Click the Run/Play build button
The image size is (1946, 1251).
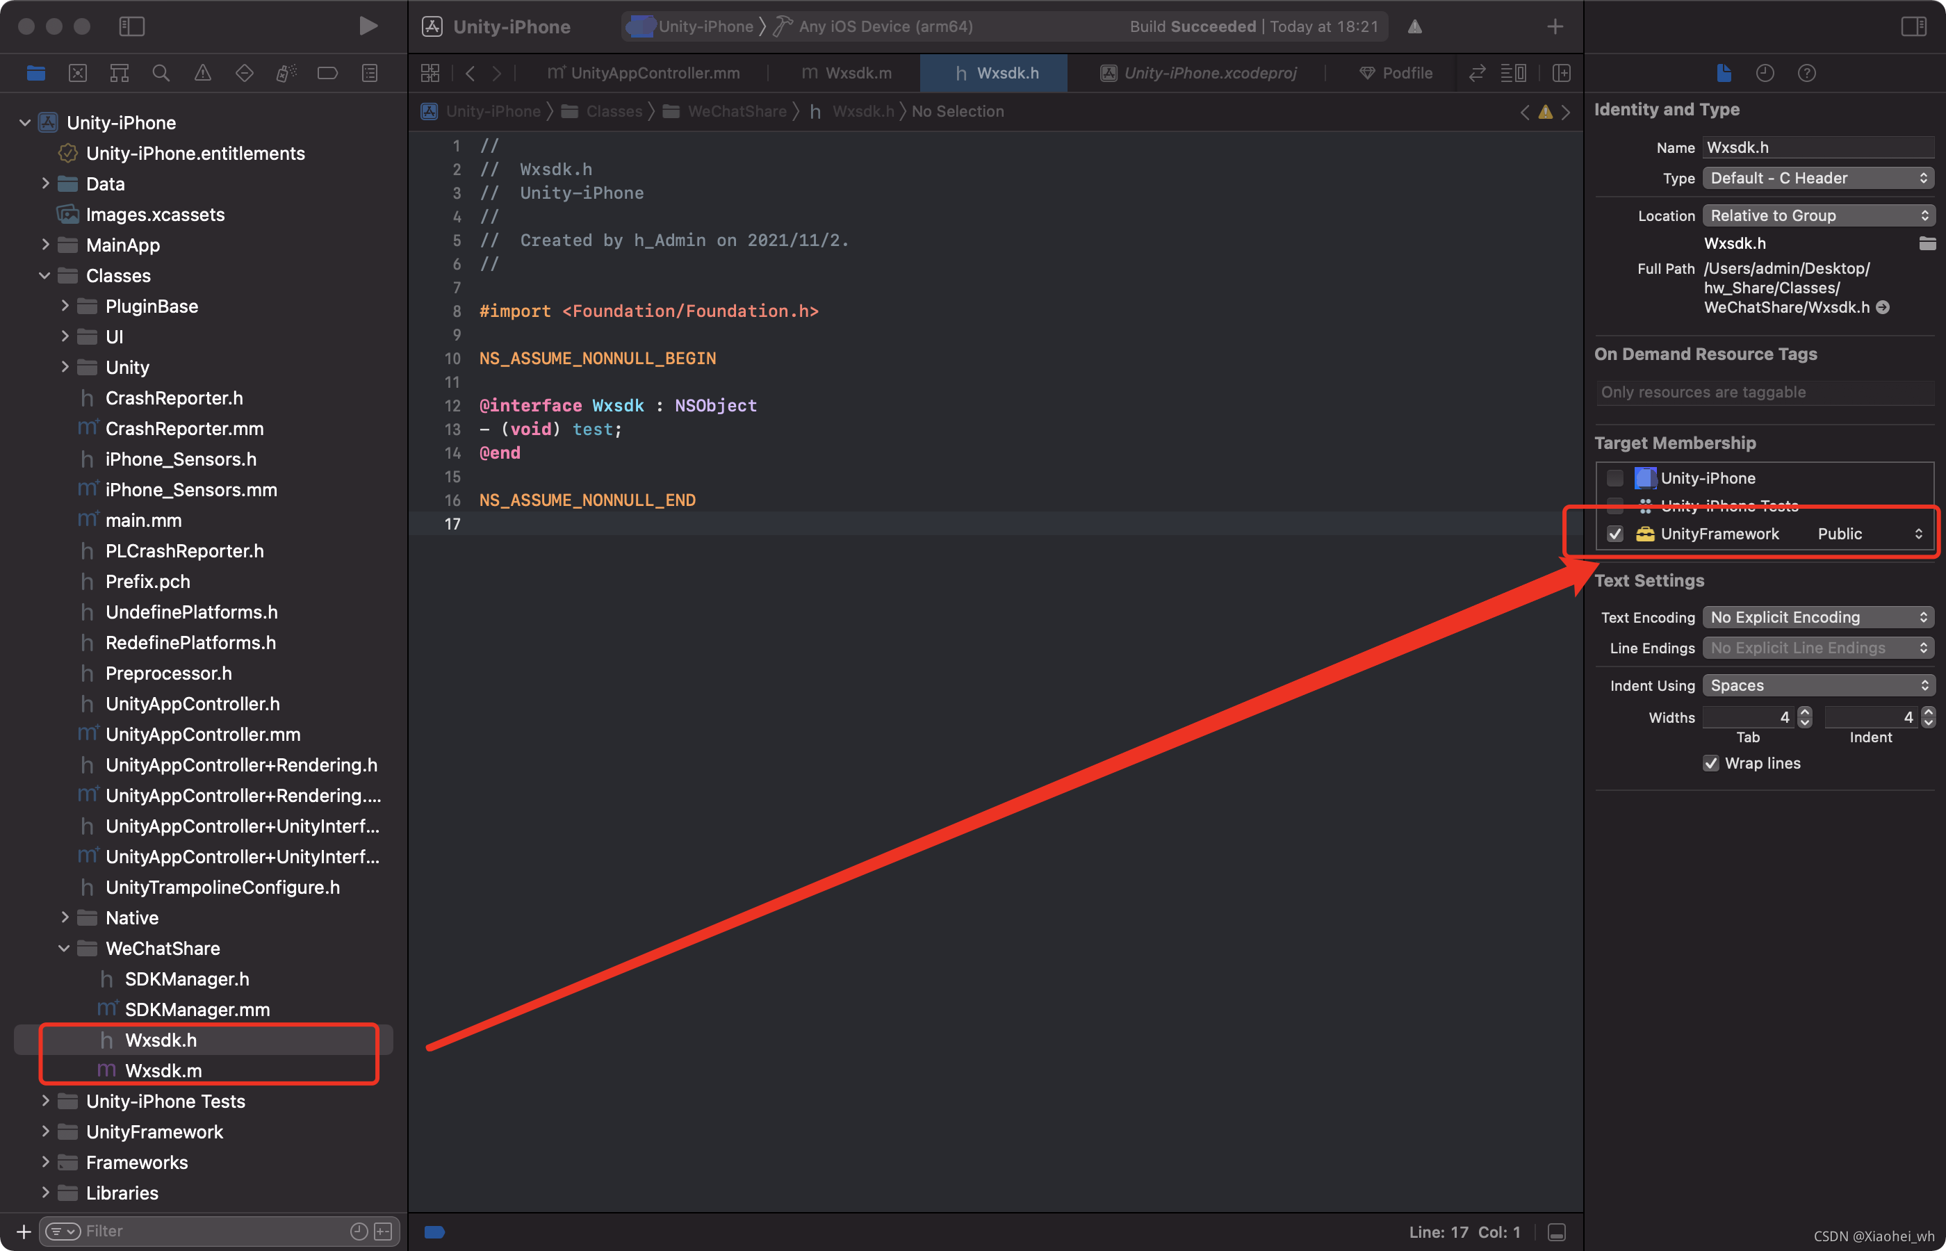click(x=368, y=24)
